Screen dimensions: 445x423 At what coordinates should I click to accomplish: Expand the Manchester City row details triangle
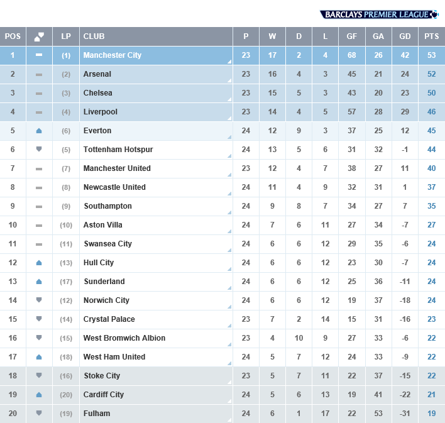pos(229,62)
